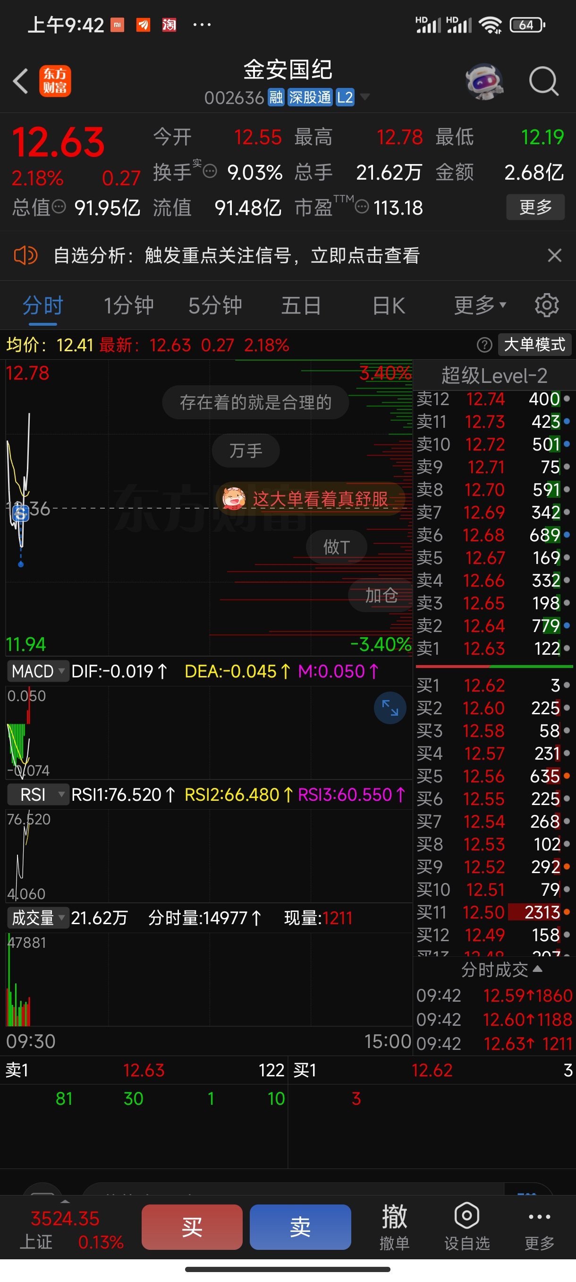Open the robot assistant avatar
The height and width of the screenshot is (1282, 576).
tap(484, 81)
